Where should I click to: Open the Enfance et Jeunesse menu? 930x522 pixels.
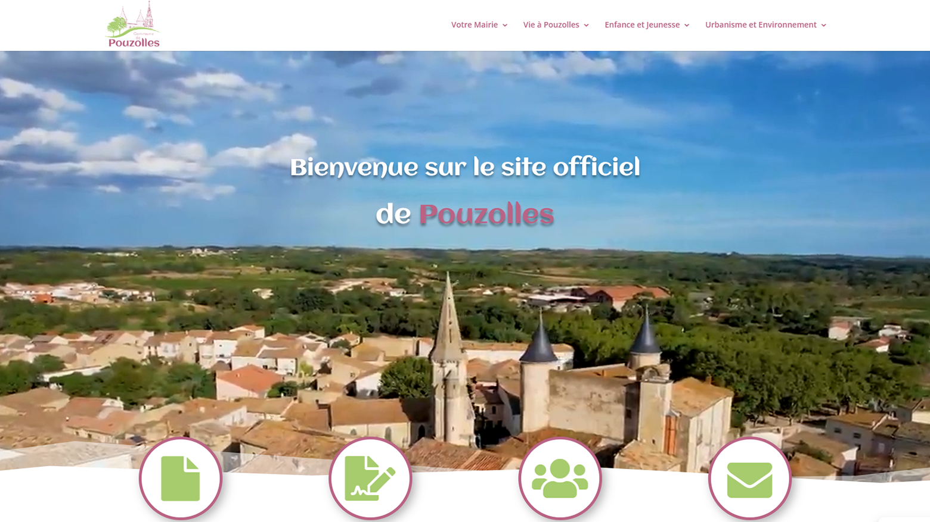642,25
